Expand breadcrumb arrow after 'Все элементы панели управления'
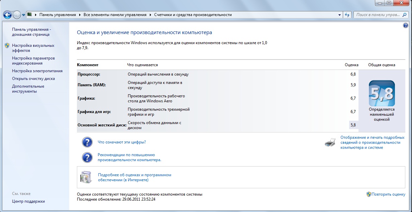 (x=150, y=15)
